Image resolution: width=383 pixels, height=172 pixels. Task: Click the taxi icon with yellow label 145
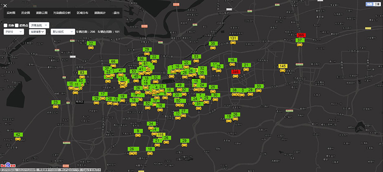pyautogui.click(x=282, y=70)
